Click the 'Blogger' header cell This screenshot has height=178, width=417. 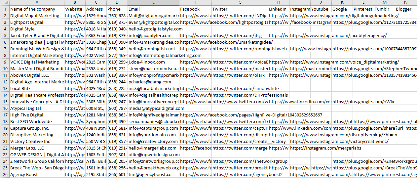click(405, 9)
